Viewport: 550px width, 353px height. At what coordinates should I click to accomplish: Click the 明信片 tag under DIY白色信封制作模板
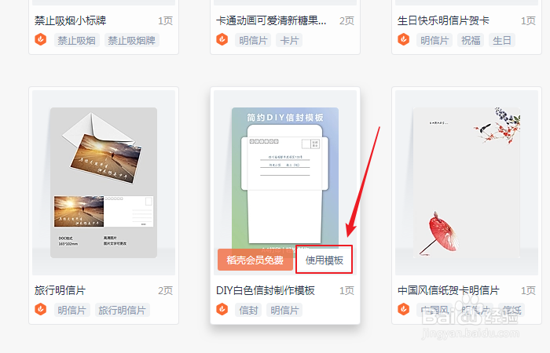pos(284,310)
